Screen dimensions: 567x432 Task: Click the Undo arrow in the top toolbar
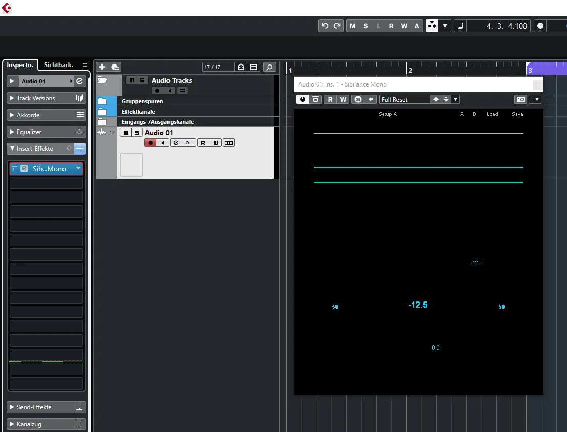(x=325, y=26)
